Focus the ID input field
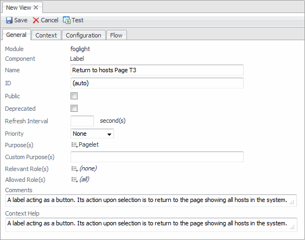Screen dimensions: 305x240 point(157,83)
